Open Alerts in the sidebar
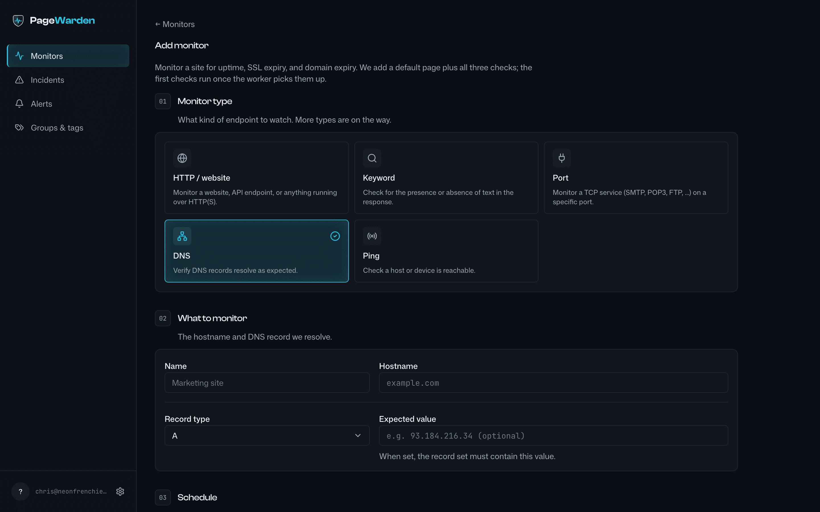Viewport: 820px width, 512px height. pyautogui.click(x=68, y=104)
